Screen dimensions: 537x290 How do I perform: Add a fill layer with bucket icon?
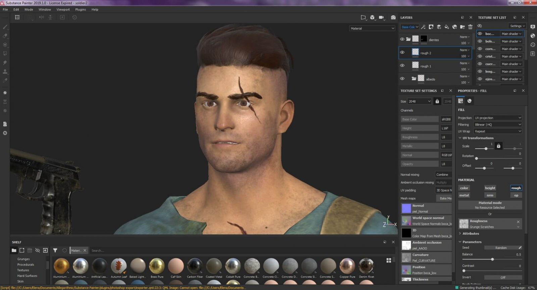click(x=447, y=27)
